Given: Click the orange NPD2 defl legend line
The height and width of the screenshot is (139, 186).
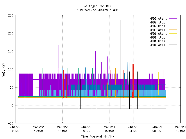Looking at the screenshot, I should point(173,30).
